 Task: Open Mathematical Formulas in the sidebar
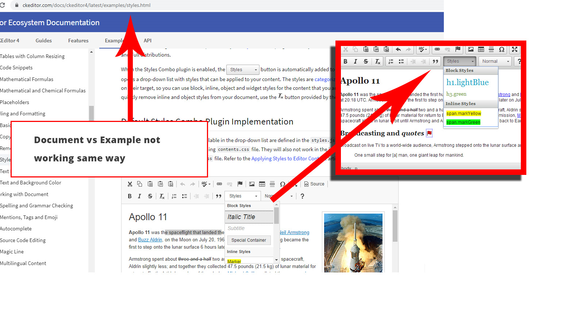[27, 79]
